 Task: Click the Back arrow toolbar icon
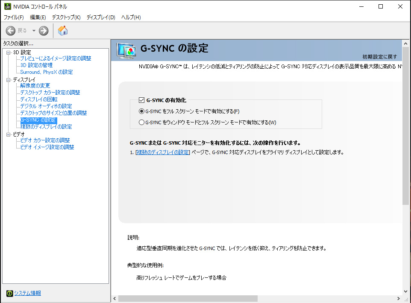[11, 31]
